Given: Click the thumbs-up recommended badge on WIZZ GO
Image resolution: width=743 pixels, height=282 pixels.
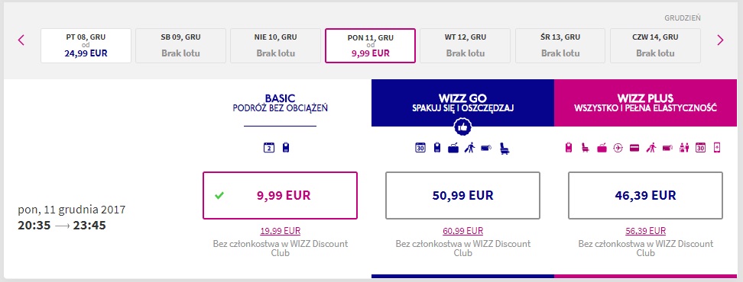Looking at the screenshot, I should pyautogui.click(x=462, y=127).
